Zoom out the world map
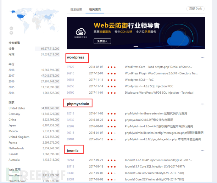Image resolution: width=217 pixels, height=183 pixels. [11, 28]
